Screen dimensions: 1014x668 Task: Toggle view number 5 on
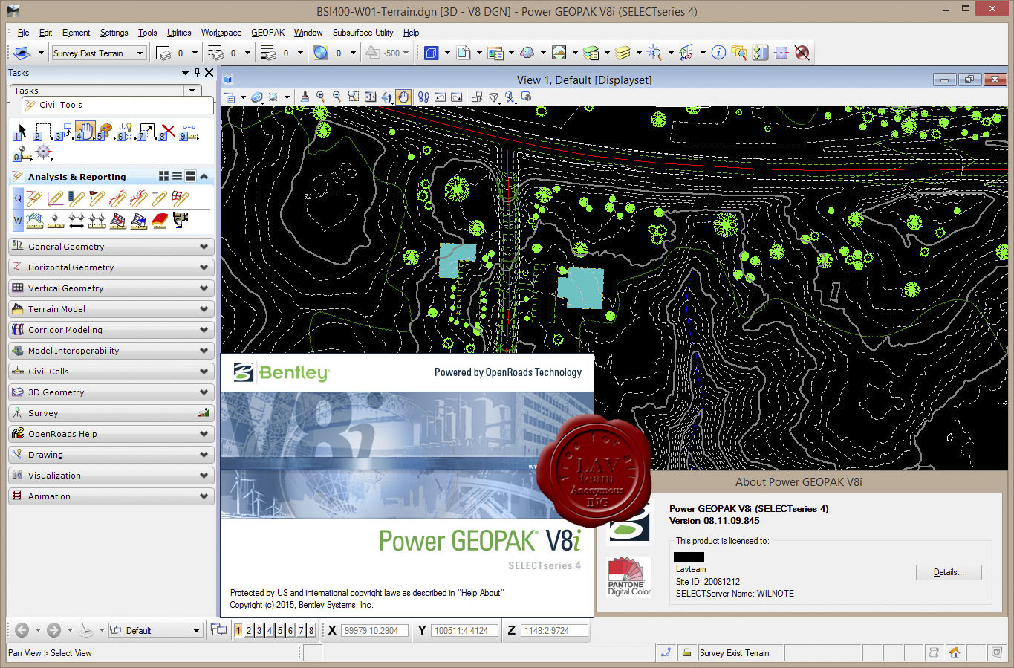tap(280, 630)
